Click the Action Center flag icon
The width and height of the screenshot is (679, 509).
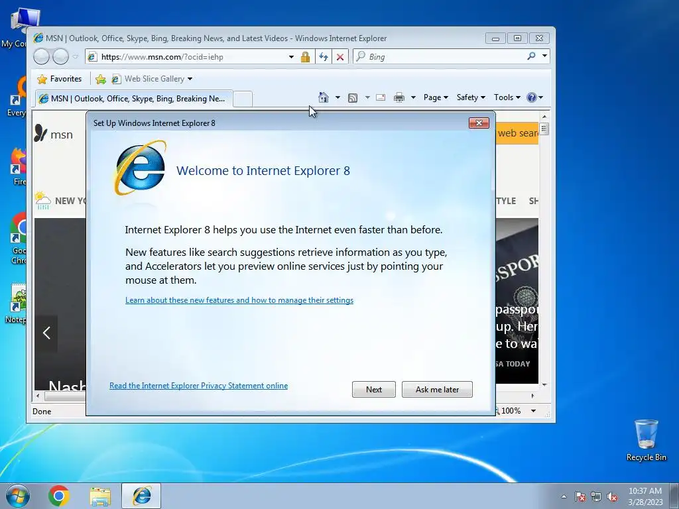tap(580, 496)
